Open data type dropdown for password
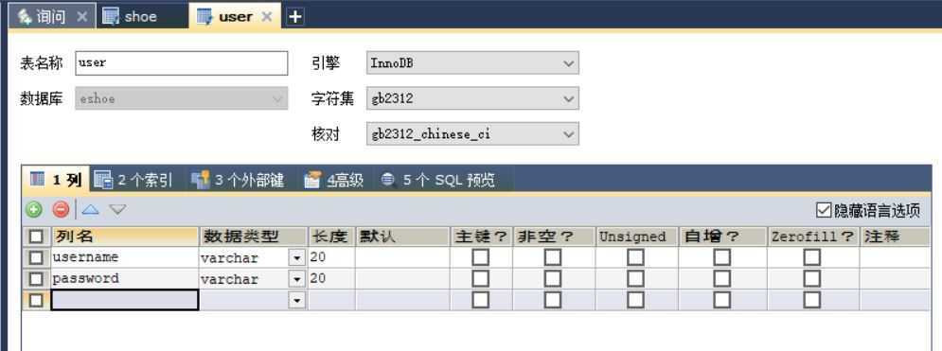Viewport: 942px width, 351px height. click(296, 280)
